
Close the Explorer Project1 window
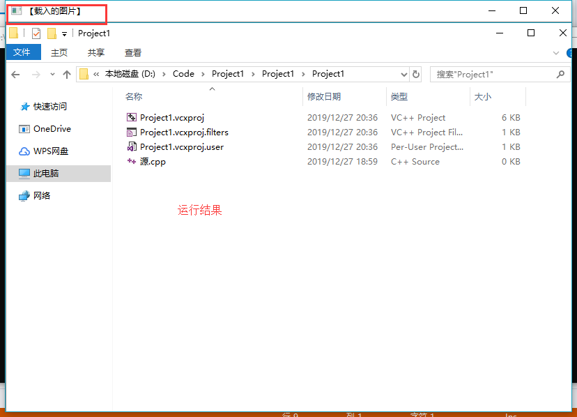click(562, 33)
